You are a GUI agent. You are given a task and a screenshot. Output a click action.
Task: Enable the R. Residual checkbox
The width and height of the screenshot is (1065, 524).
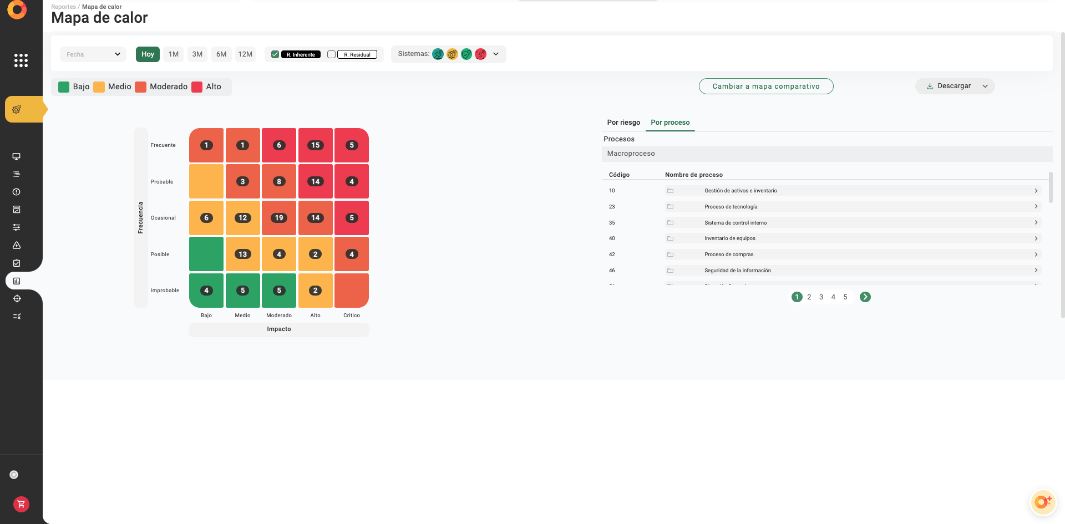(332, 54)
